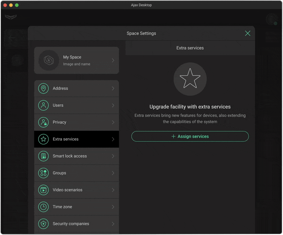The image size is (283, 235).
Task: Click the Smart lock access icon
Action: tap(44, 156)
